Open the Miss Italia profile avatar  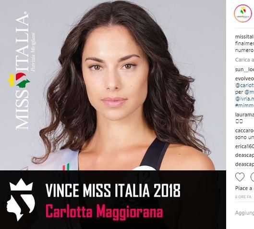[243, 13]
